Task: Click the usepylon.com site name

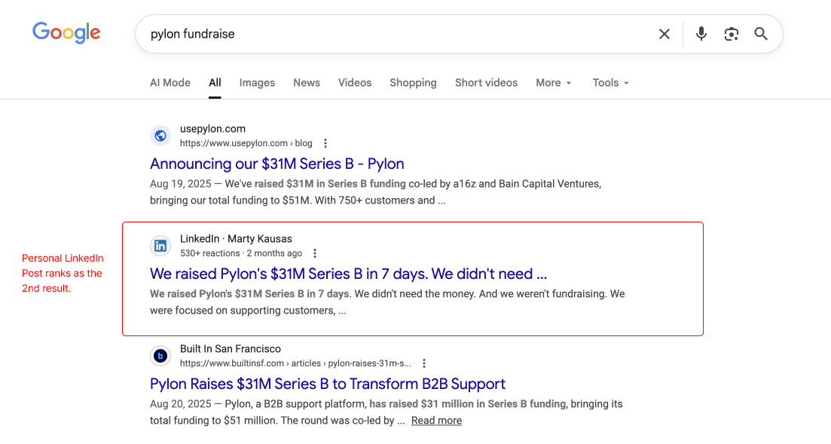Action: [x=212, y=129]
